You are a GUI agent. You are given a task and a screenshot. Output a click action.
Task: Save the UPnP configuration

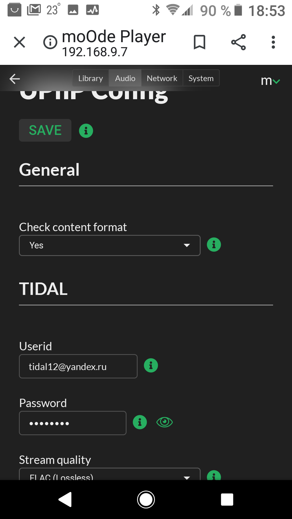(45, 130)
